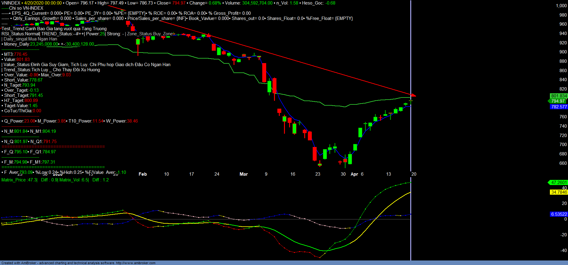The height and width of the screenshot is (265, 568).
Task: Click the green 794.97 close price tag
Action: (558, 101)
